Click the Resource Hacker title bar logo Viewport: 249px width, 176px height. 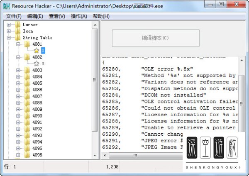point(7,6)
